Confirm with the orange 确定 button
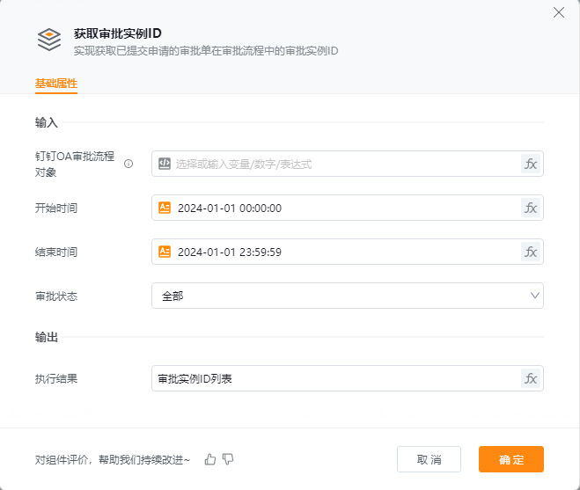The height and width of the screenshot is (490, 580). [x=510, y=459]
